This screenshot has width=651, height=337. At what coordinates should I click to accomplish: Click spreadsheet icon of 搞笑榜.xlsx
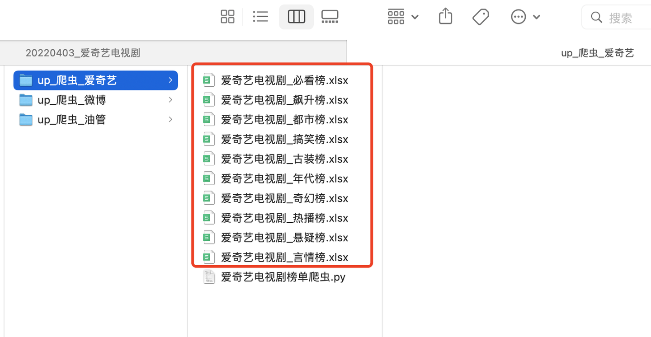click(208, 139)
